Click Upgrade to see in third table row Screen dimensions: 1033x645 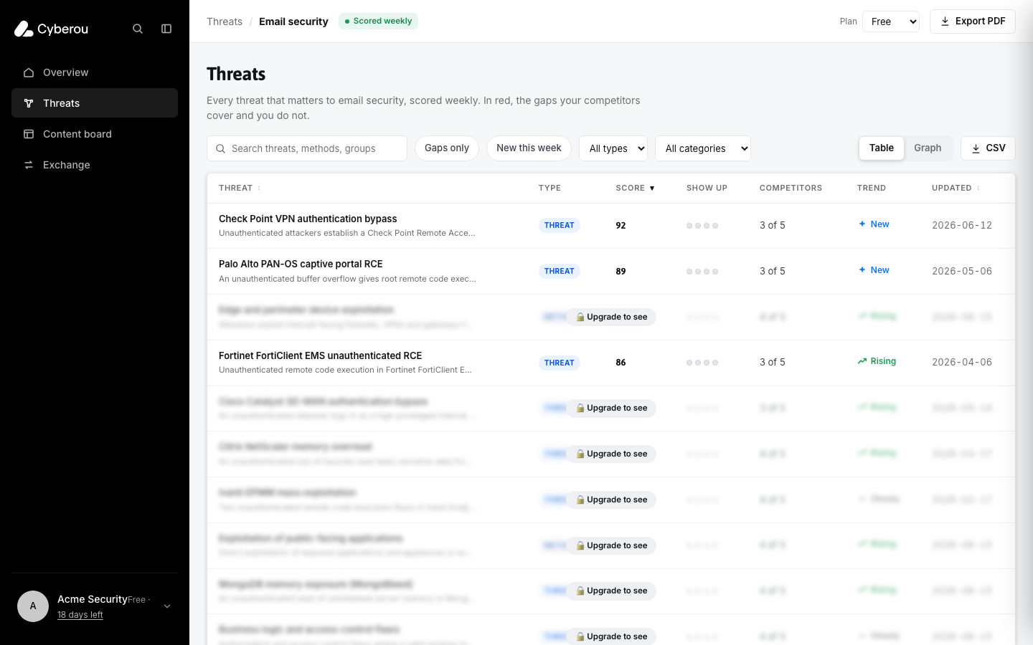click(x=612, y=317)
